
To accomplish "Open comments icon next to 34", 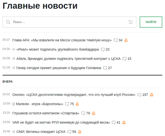I will [115, 40].
